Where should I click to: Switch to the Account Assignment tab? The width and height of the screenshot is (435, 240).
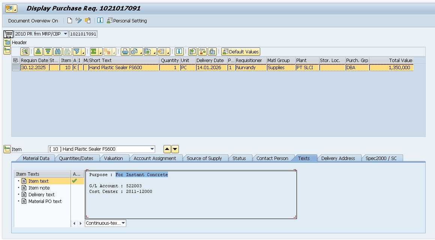(154, 158)
